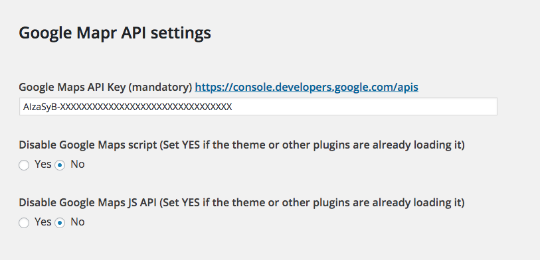Select Yes for Disable Google Maps script

coord(24,165)
